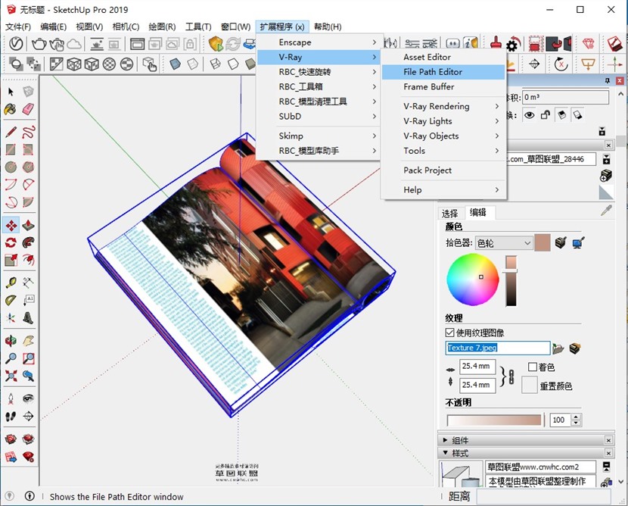
Task: Click the sample paint eyedropper
Action: (606, 211)
